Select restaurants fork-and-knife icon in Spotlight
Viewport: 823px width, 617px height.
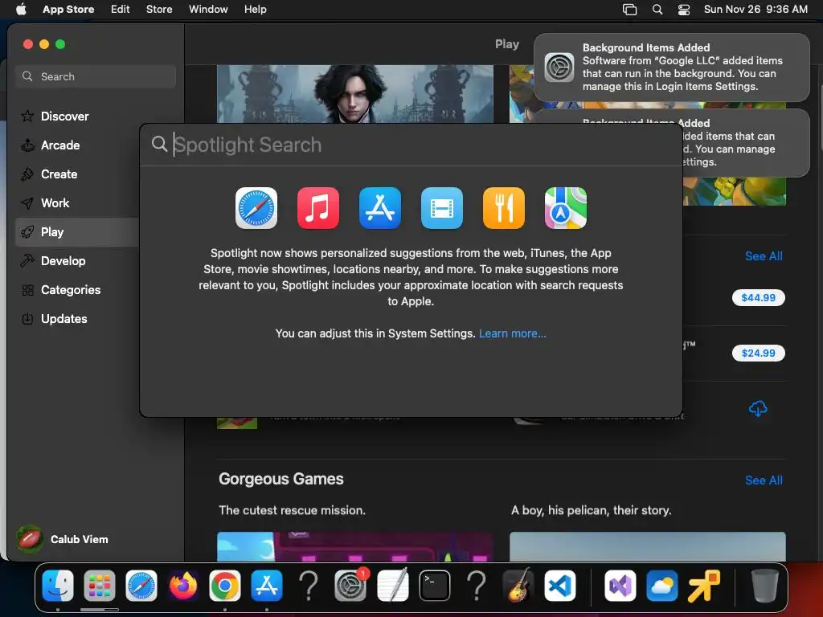click(x=504, y=208)
